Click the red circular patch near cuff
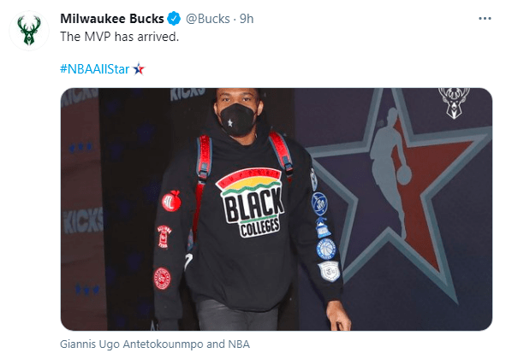This screenshot has height=353, width=506. 162,279
